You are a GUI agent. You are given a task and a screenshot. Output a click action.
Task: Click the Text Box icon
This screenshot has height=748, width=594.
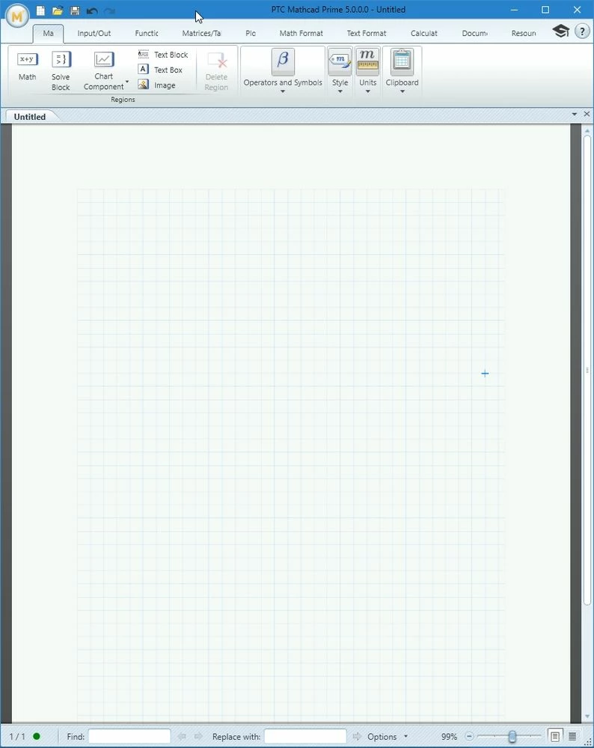click(143, 69)
